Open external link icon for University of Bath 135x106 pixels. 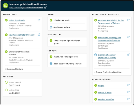[39, 20]
